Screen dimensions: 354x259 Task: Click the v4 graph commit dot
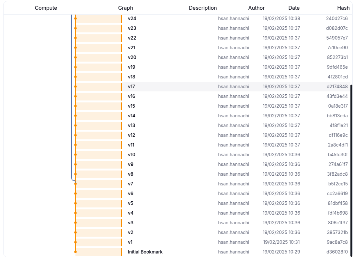[75, 213]
